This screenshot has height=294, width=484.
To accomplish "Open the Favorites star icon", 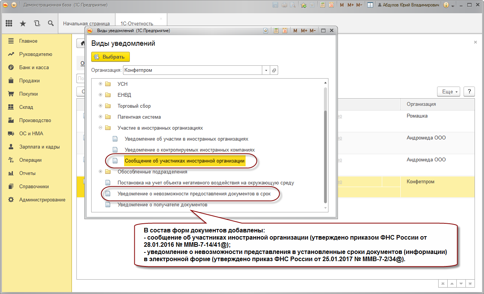I will point(23,23).
